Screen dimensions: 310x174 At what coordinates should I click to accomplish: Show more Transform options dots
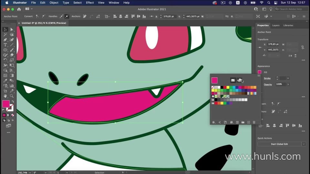click(303, 60)
